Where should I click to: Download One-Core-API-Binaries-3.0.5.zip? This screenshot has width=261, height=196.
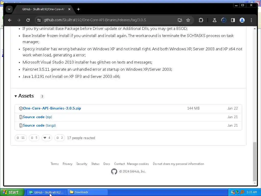click(x=52, y=108)
